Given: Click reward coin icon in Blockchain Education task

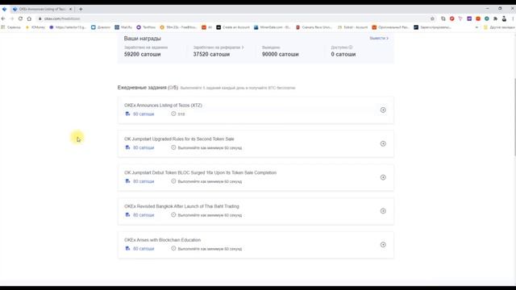Looking at the screenshot, I should (127, 249).
